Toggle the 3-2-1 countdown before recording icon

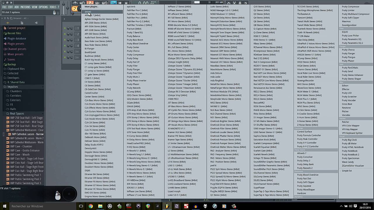90,3
